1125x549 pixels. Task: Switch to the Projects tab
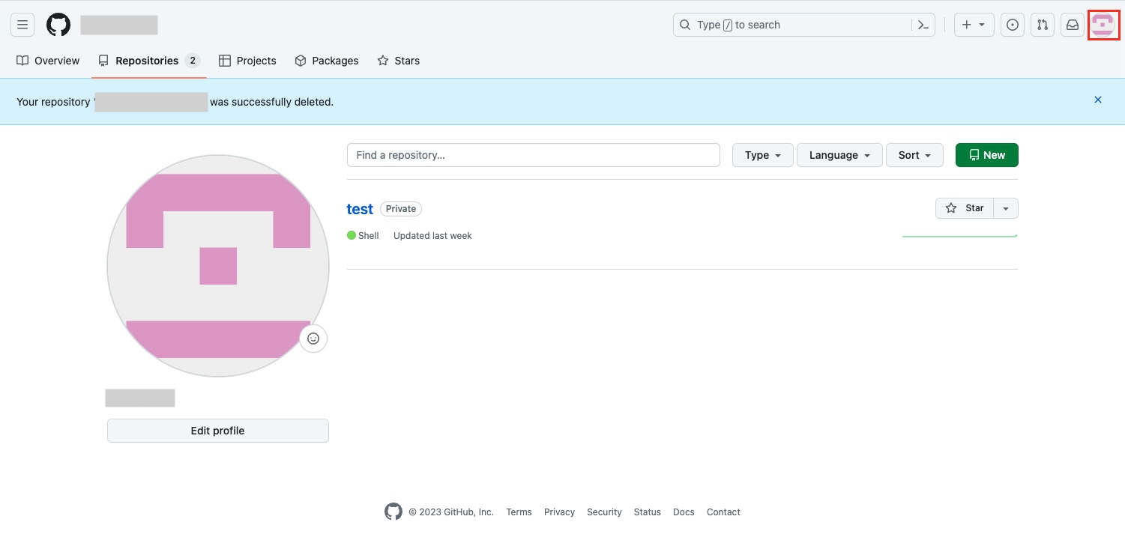247,61
